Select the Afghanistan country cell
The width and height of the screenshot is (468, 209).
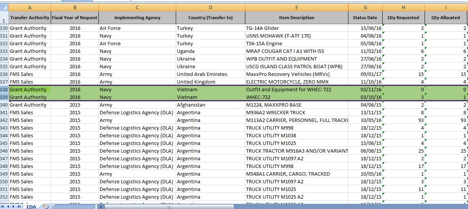[210, 105]
